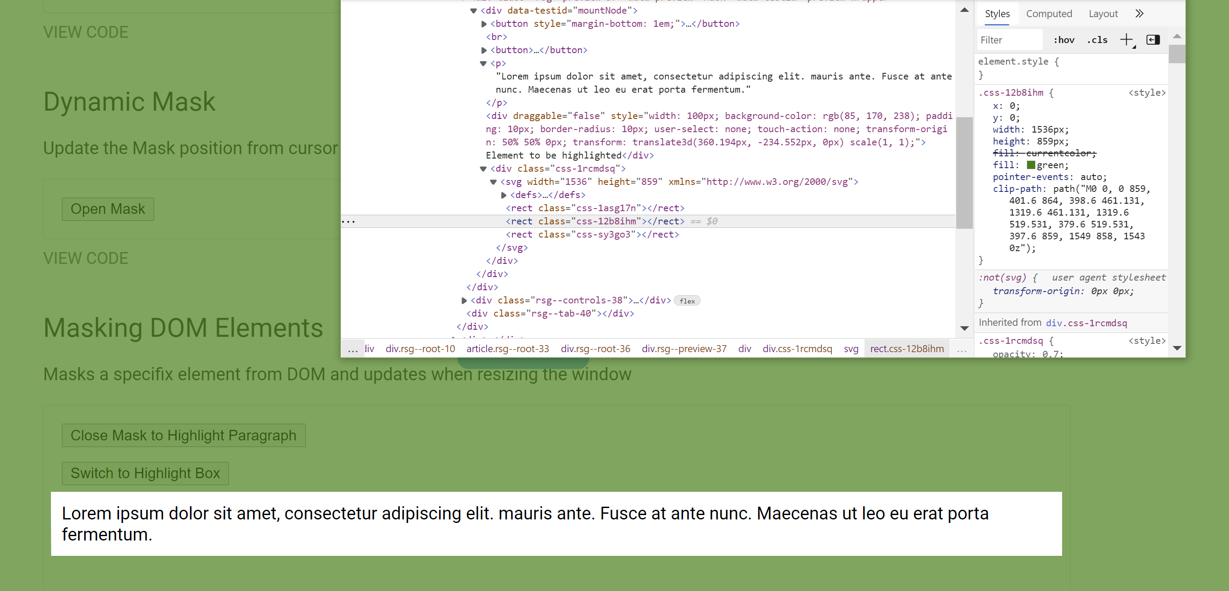Click the flex badge on rsg--controls-38

point(687,301)
